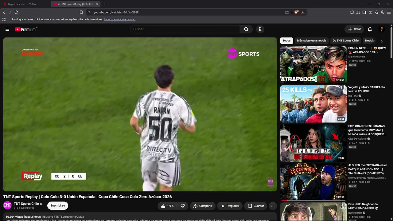The image size is (393, 221).
Task: Click the Suscribirse button
Action: pyautogui.click(x=58, y=206)
